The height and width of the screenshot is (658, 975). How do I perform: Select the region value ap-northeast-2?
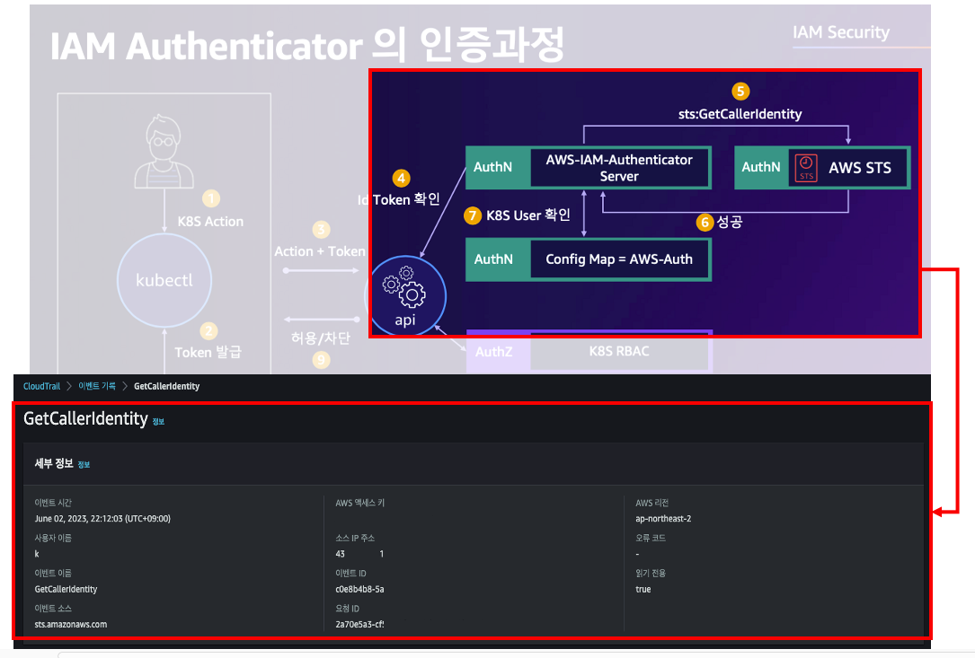pyautogui.click(x=663, y=519)
